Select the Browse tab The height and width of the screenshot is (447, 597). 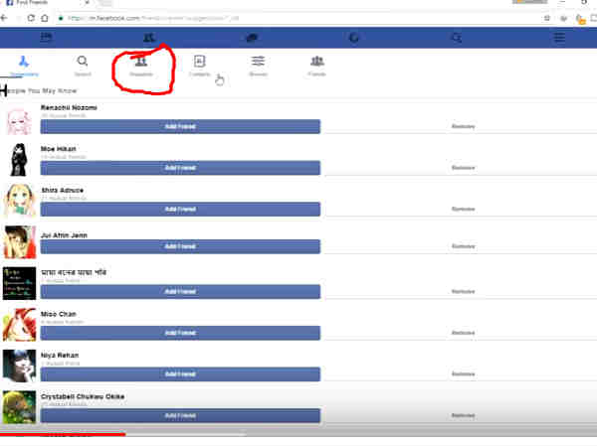pyautogui.click(x=258, y=66)
